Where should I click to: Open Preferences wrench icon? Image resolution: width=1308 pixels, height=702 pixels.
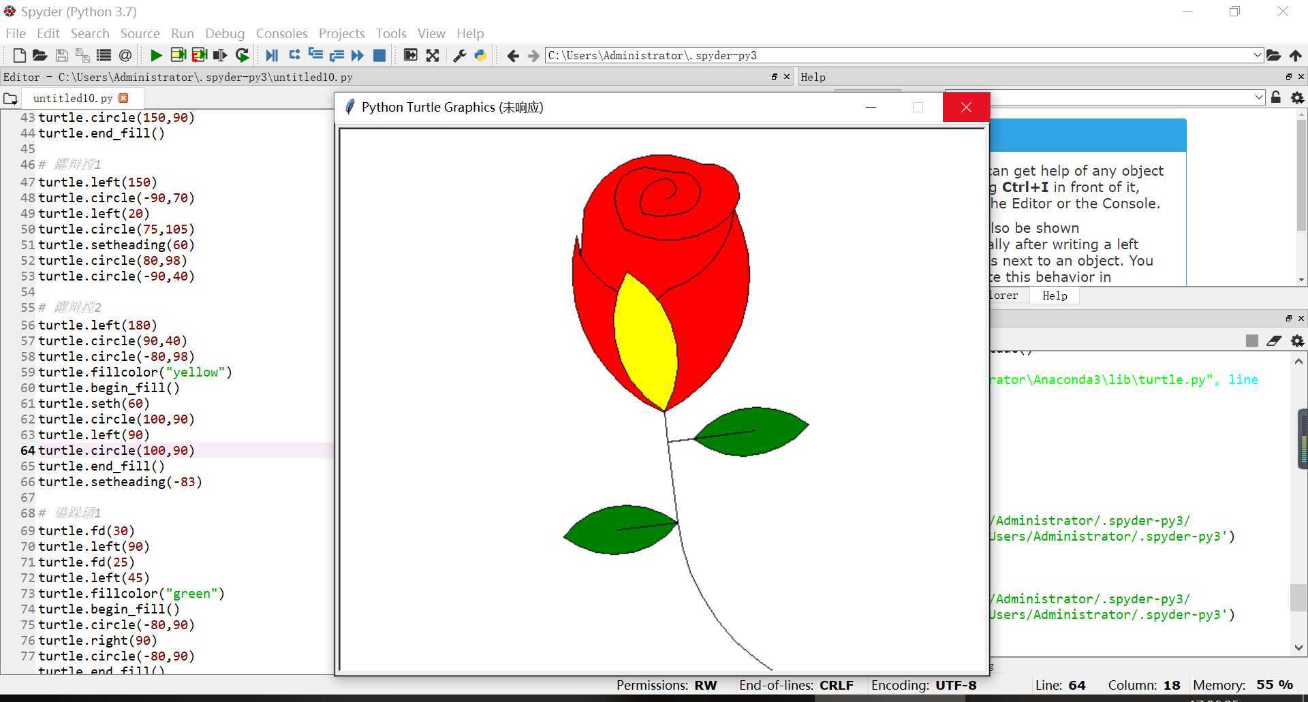[x=460, y=55]
